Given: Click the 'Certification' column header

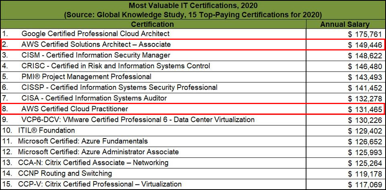Looking at the screenshot, I should pos(153,24).
